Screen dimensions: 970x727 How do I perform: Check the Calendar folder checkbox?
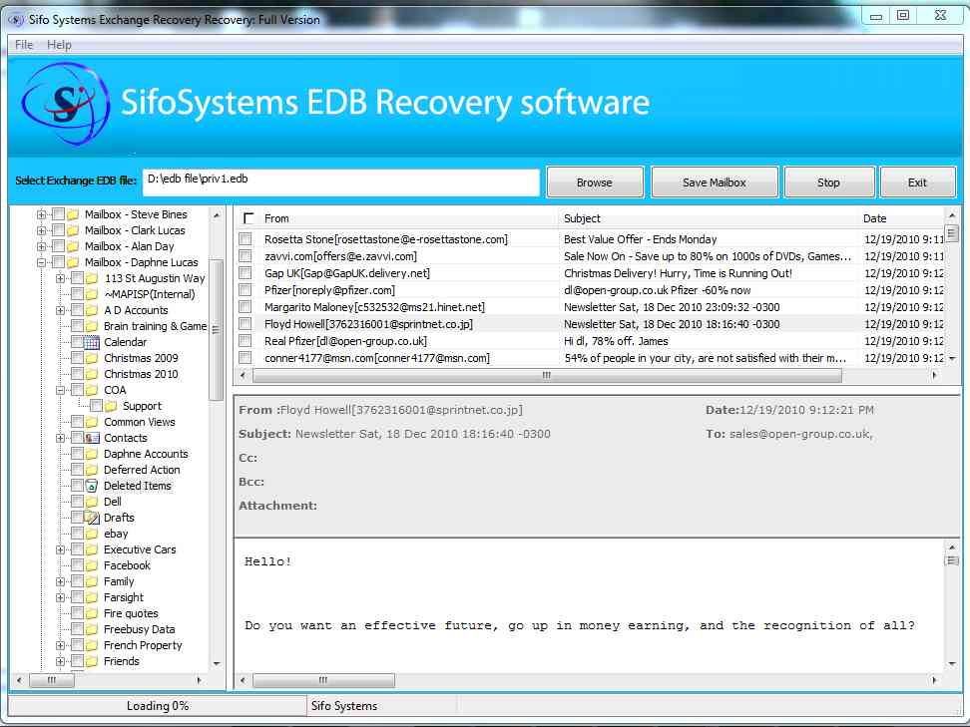click(x=77, y=342)
